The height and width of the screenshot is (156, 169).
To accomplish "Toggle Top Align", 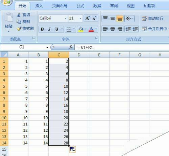I will point(105,18).
